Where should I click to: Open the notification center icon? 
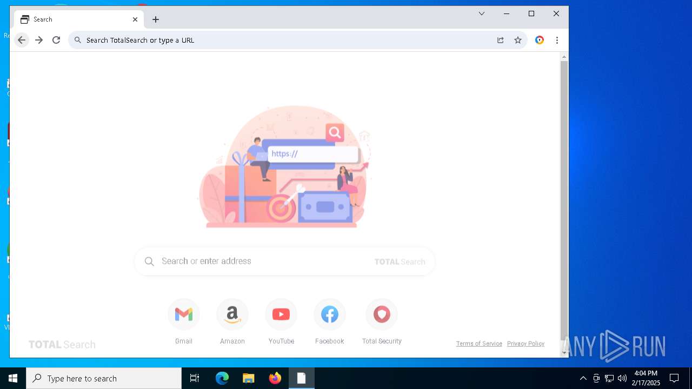[x=674, y=378]
